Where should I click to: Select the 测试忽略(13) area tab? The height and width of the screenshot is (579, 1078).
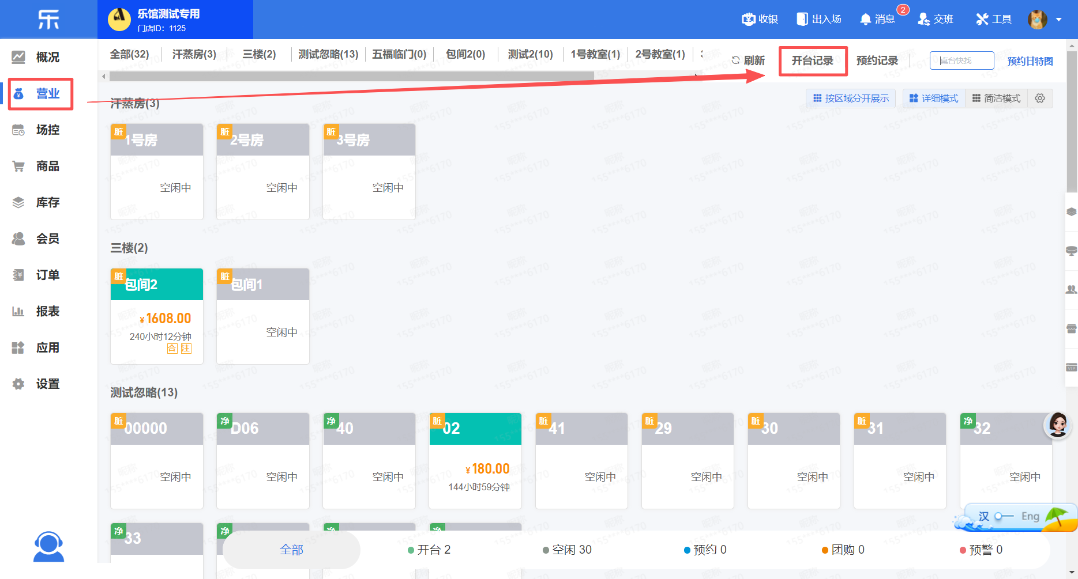pos(328,54)
